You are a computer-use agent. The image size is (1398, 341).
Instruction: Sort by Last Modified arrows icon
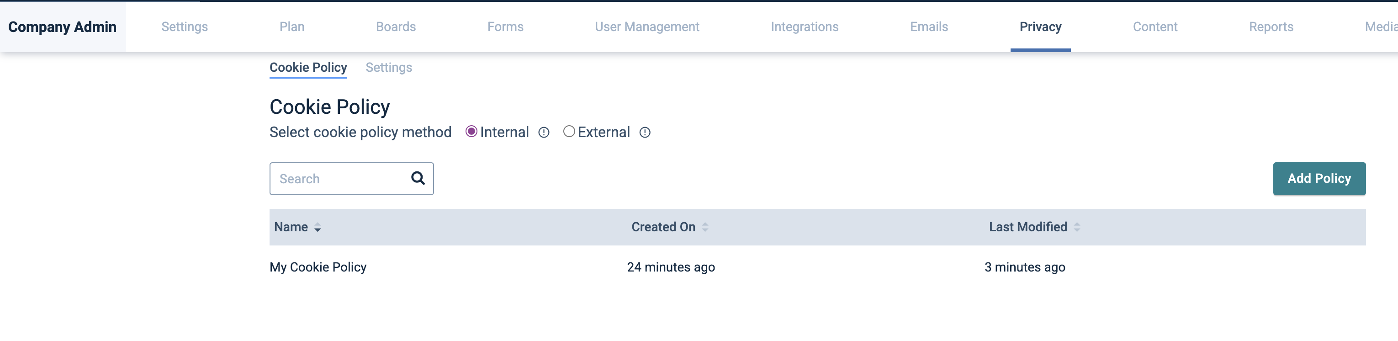(x=1076, y=228)
